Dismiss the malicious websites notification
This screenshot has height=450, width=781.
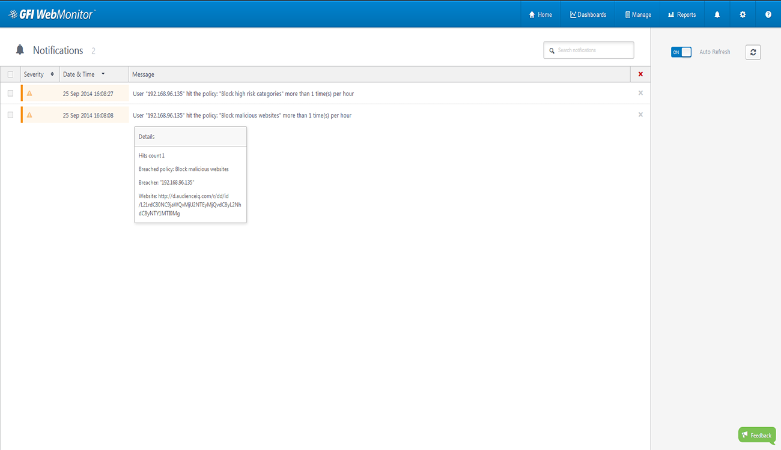click(x=640, y=115)
